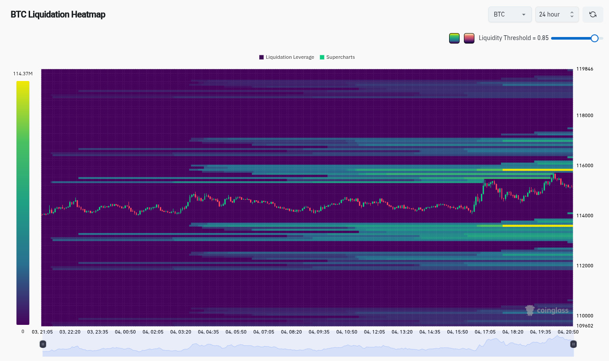Click the purple square beside Liquidation Leverage
The image size is (609, 361).
tap(261, 57)
